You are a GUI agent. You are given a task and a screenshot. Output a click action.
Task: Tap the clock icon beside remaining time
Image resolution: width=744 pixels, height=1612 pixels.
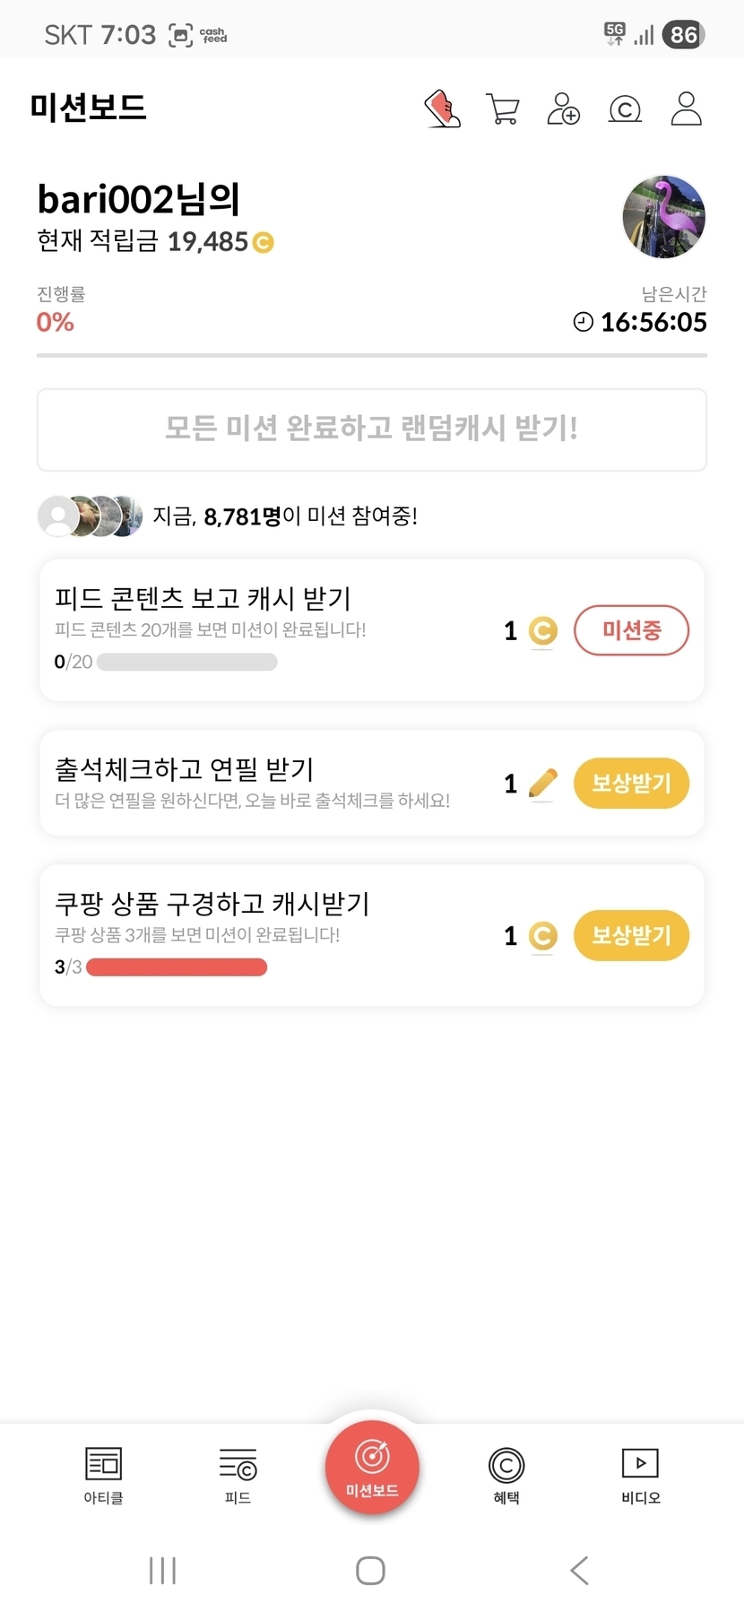click(583, 322)
